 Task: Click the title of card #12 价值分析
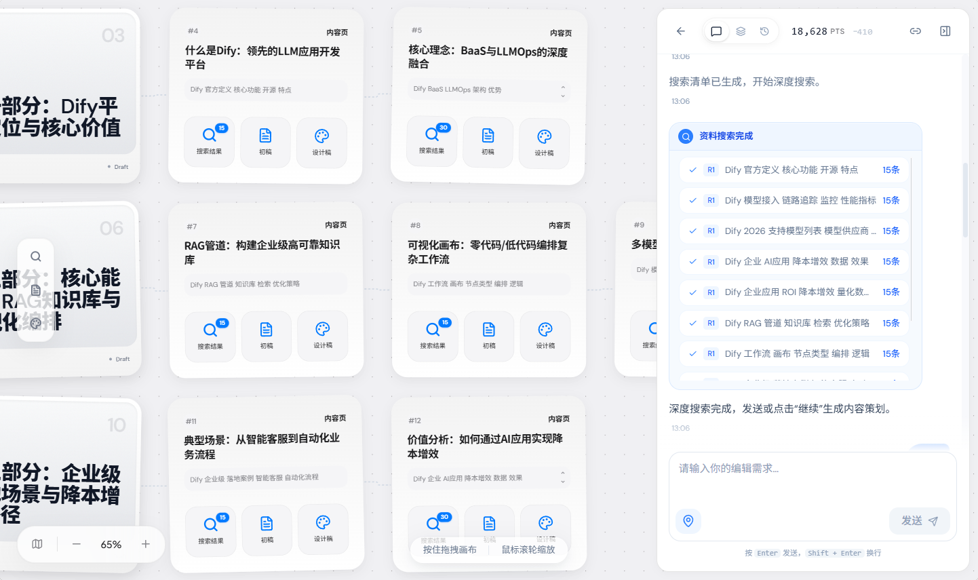click(x=485, y=446)
